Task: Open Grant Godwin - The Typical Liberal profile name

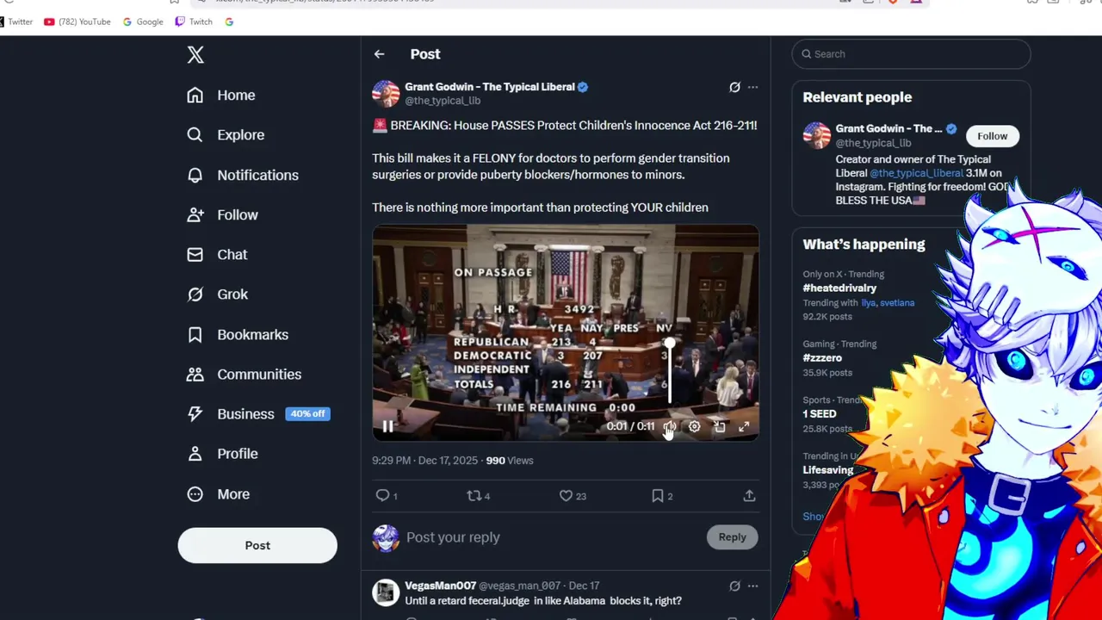Action: pyautogui.click(x=490, y=87)
